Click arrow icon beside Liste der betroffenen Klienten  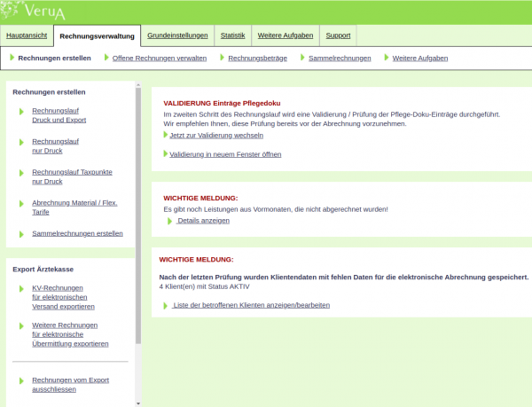166,306
